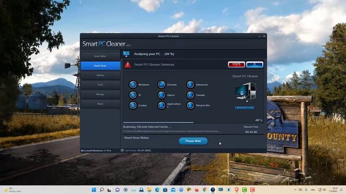Open the Settings sidebar tab
The height and width of the screenshot is (194, 346).
coord(100,75)
